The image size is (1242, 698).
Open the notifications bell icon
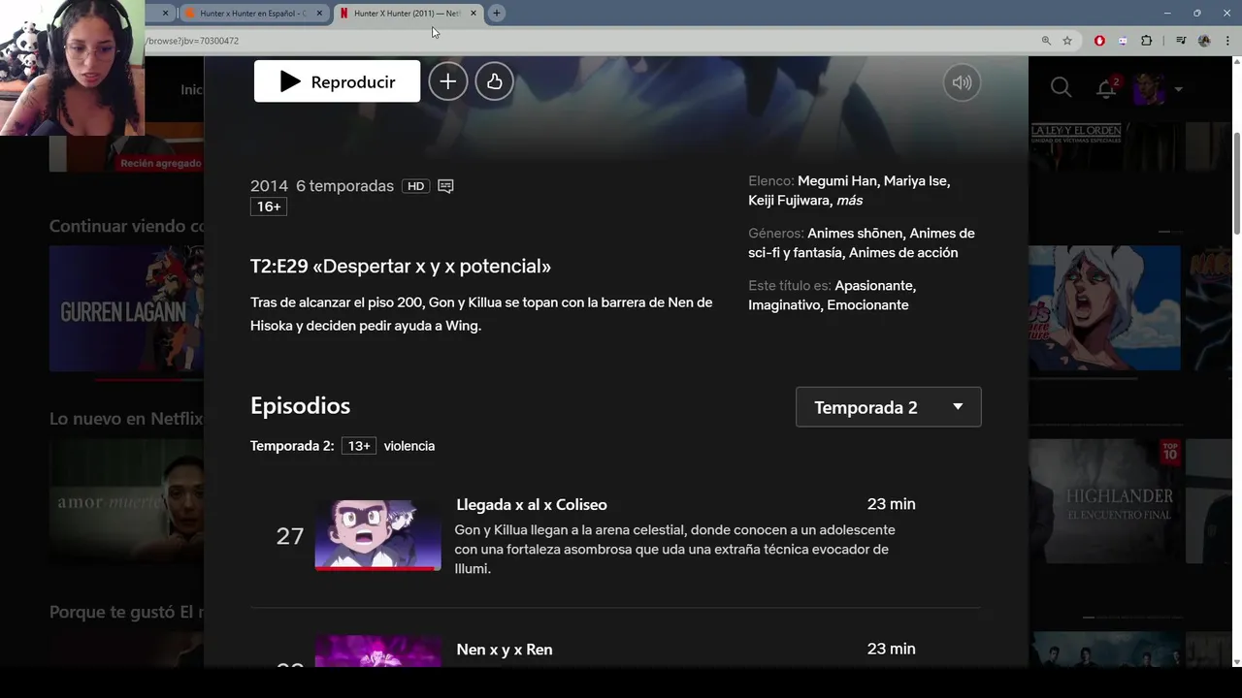click(1105, 89)
